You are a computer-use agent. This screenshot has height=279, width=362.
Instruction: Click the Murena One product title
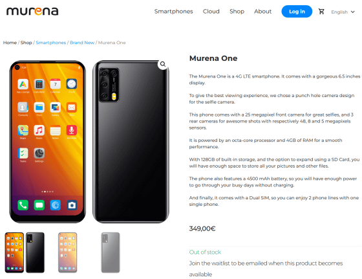point(213,58)
